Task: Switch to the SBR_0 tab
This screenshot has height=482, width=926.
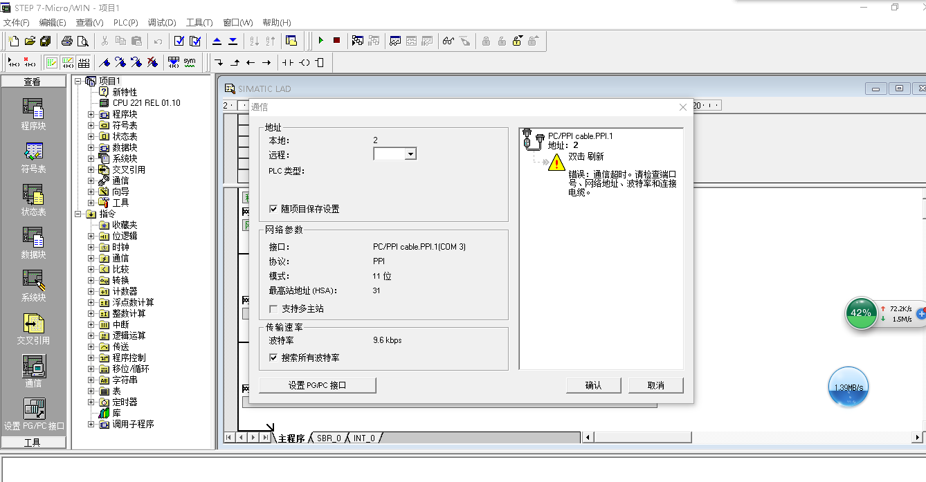Action: tap(329, 438)
